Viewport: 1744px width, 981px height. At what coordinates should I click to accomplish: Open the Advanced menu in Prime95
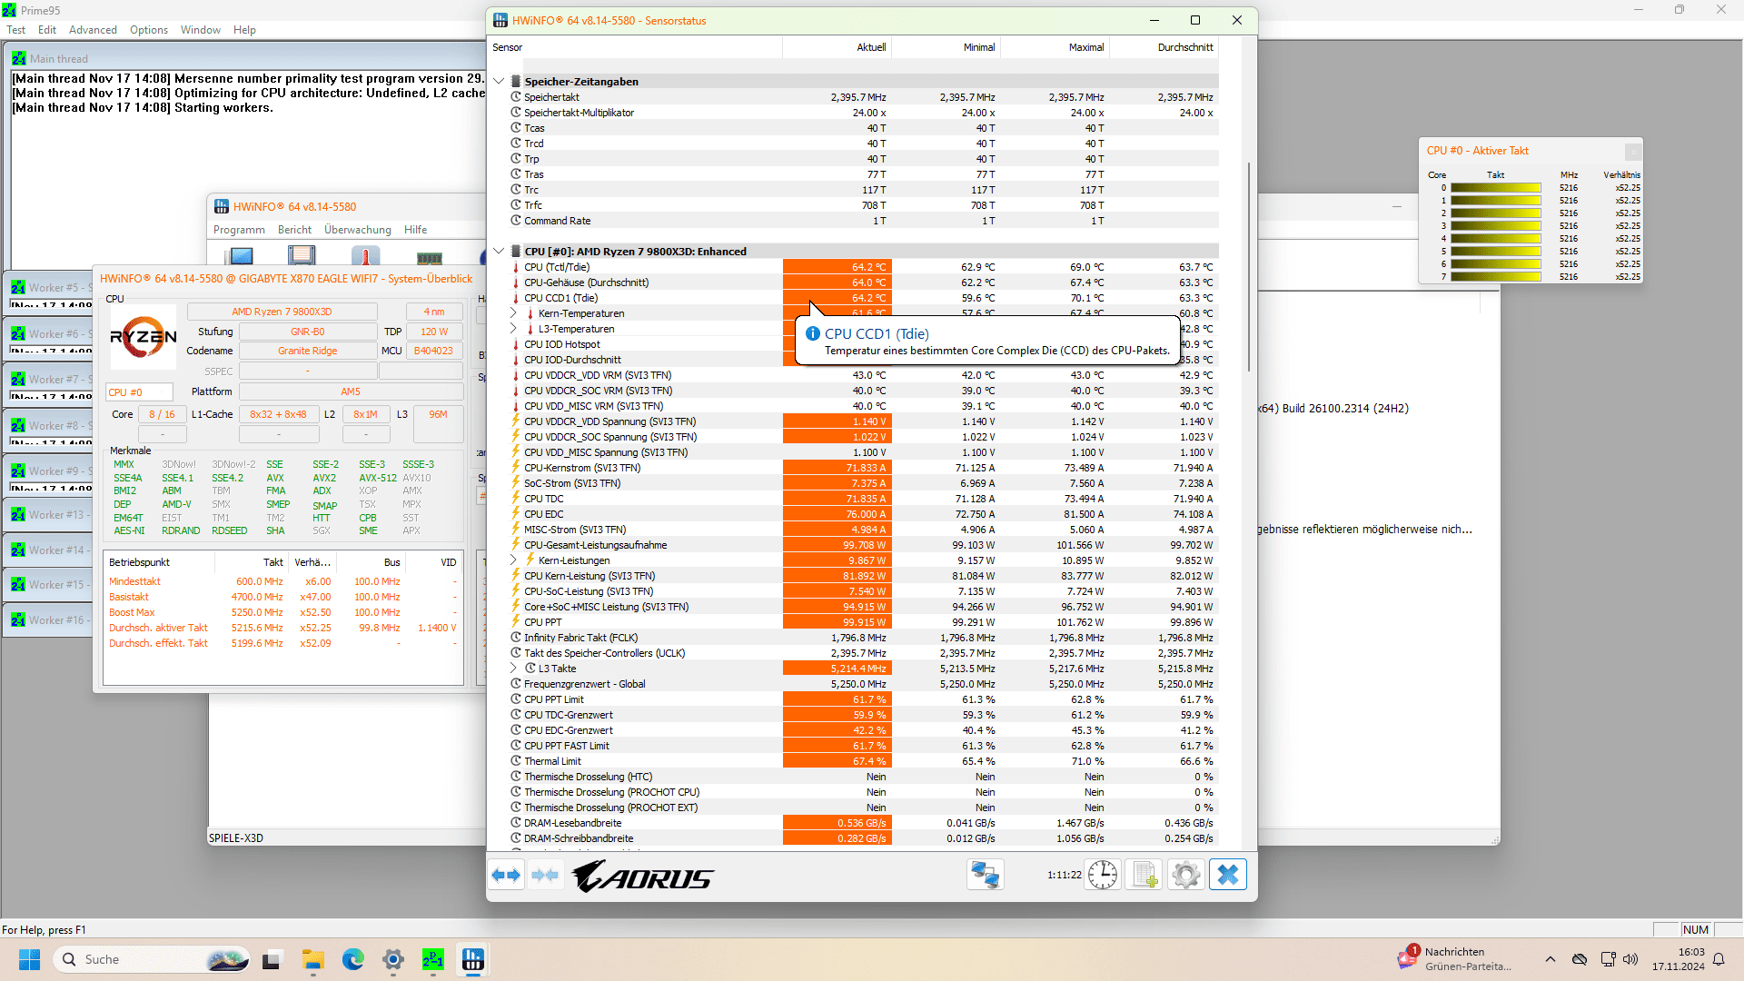click(93, 30)
